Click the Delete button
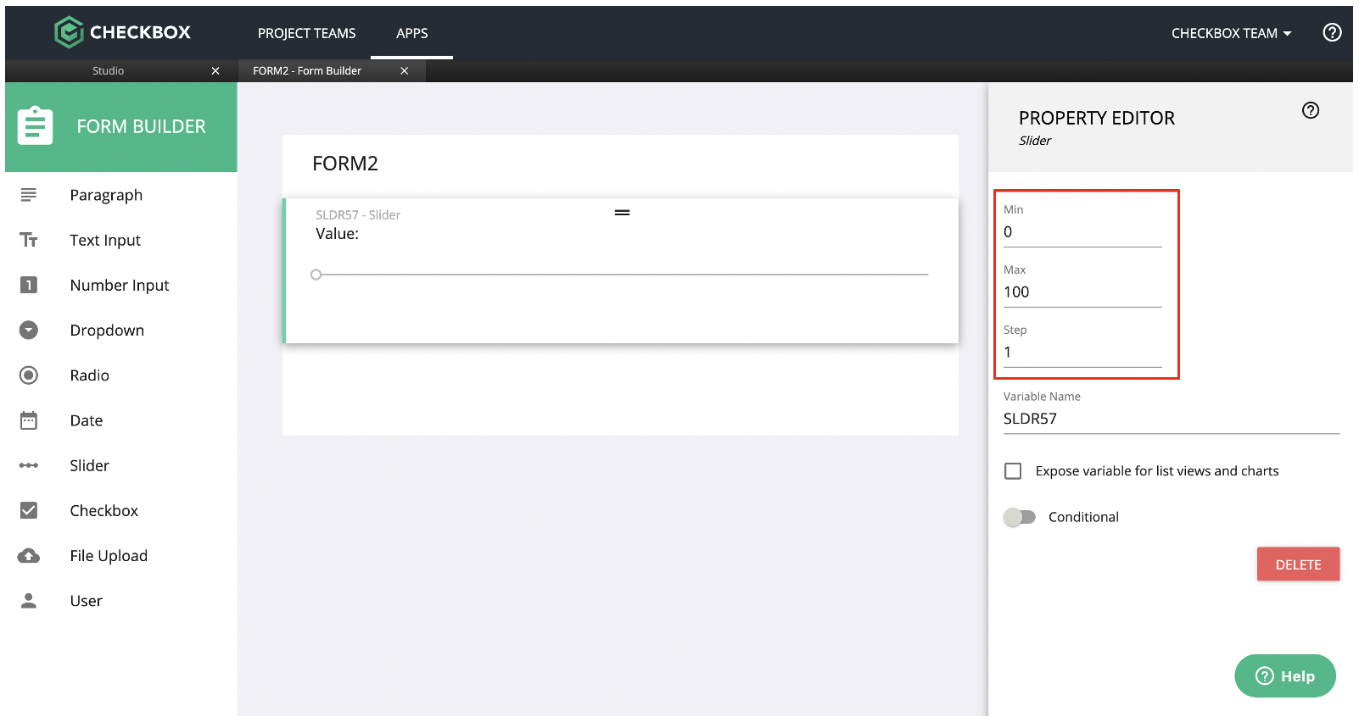1359x717 pixels. click(1298, 564)
